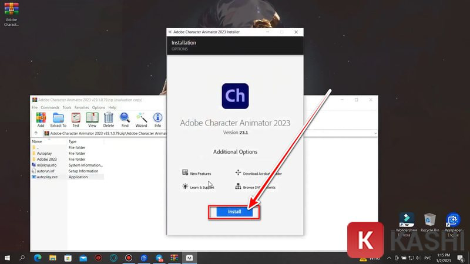Switch to Telegram in the taskbar
Image resolution: width=470 pixels, height=264 pixels.
159,258
